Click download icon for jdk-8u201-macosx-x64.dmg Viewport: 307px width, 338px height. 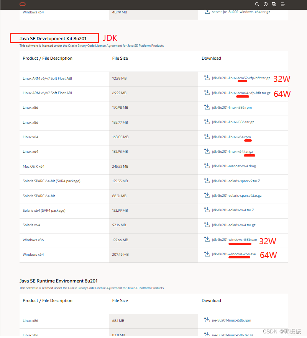pos(207,166)
